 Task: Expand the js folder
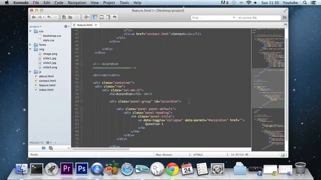(x=30, y=71)
